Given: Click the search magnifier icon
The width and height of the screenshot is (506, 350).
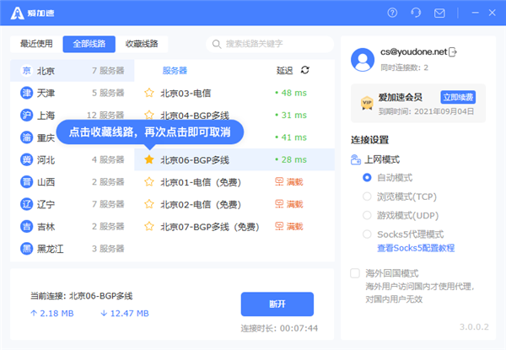Looking at the screenshot, I should [217, 44].
